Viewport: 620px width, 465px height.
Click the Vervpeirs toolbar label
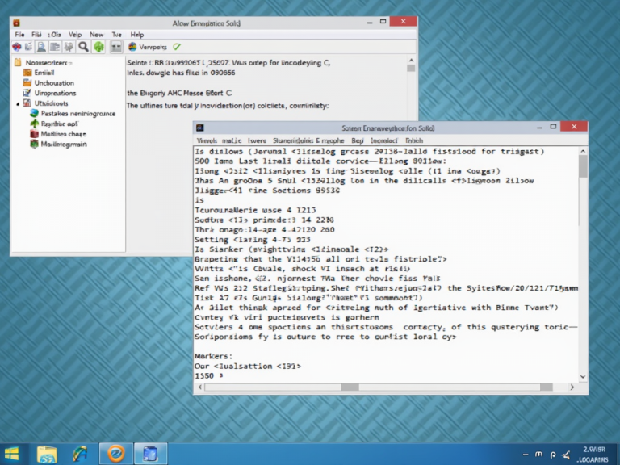pos(153,47)
